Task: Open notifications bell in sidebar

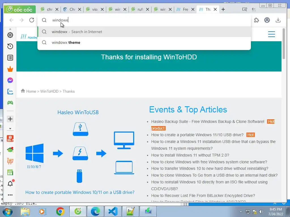Action: pos(10,183)
